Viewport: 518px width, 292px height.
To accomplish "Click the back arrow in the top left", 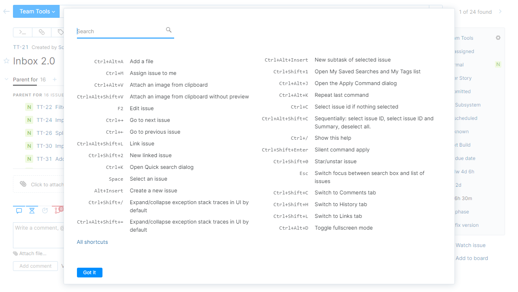I will pos(6,11).
